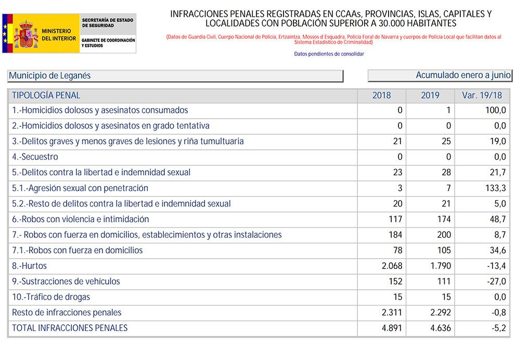
Task: Click the 2019 column header
Action: (430, 96)
